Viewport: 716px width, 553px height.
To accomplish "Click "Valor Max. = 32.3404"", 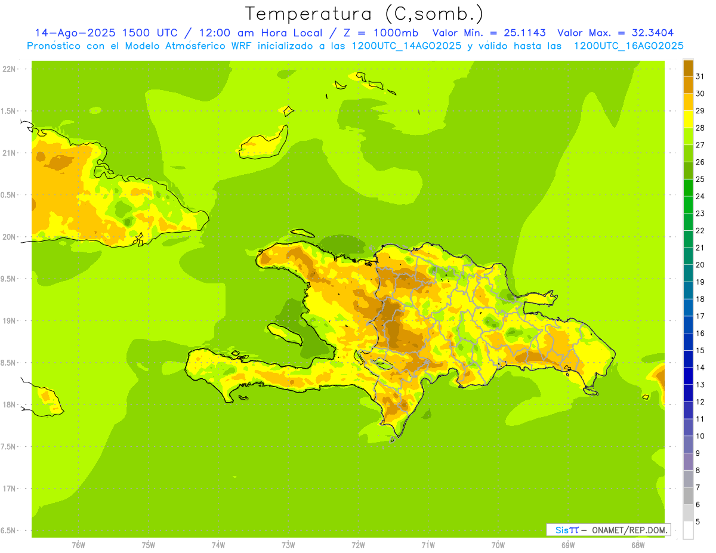I will point(616,33).
